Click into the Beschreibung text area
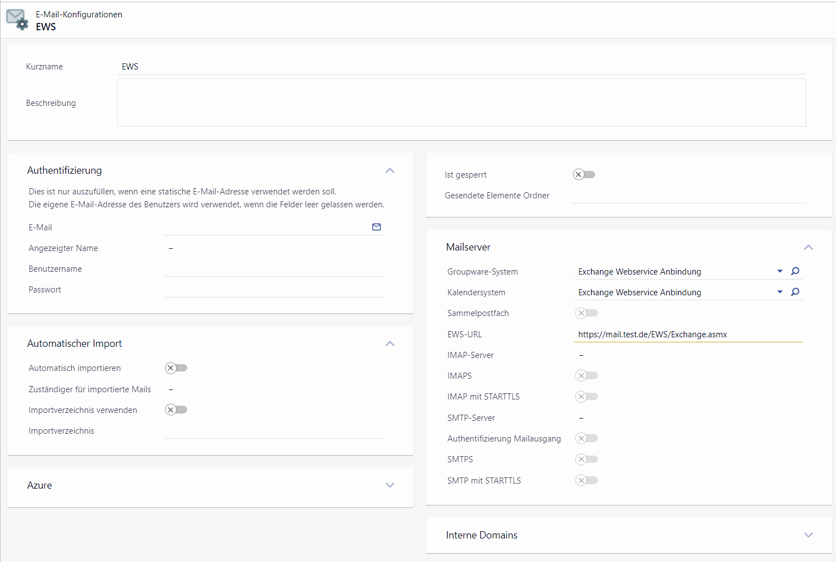This screenshot has width=836, height=562. coord(461,103)
